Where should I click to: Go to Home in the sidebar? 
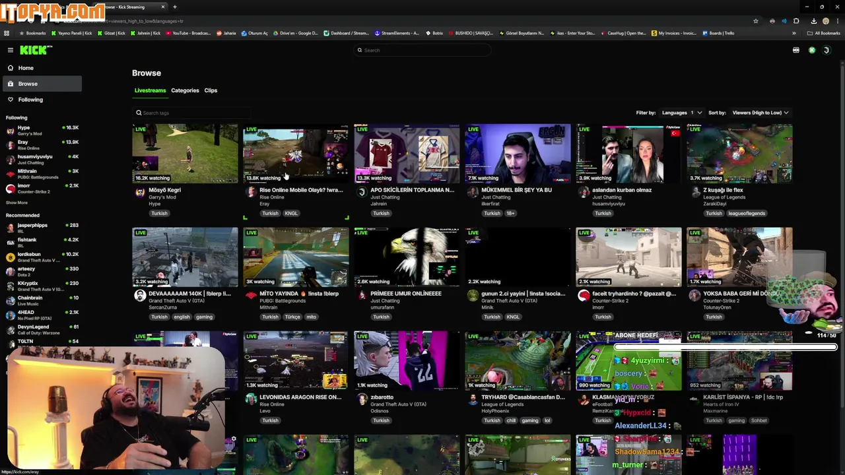pos(43,68)
